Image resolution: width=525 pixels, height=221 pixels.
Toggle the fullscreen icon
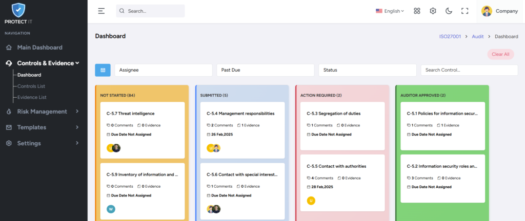[465, 11]
